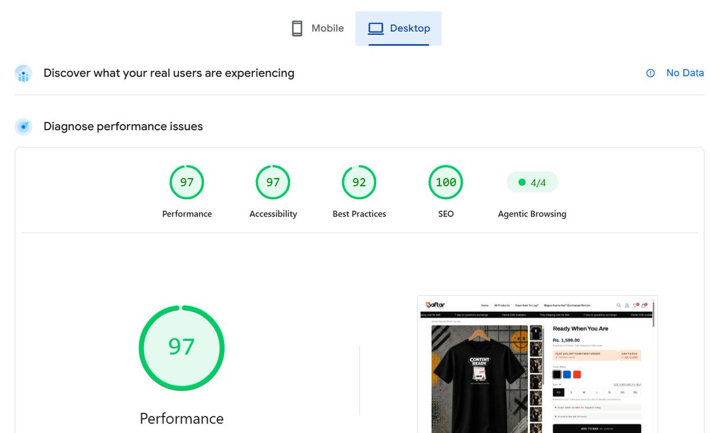Open the SEO score gauge 100

coord(446,182)
